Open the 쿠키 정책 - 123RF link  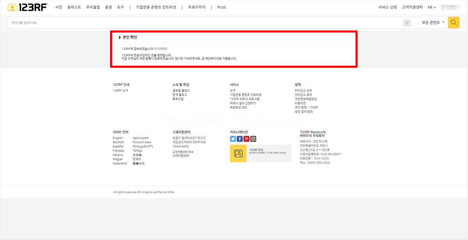[307, 107]
